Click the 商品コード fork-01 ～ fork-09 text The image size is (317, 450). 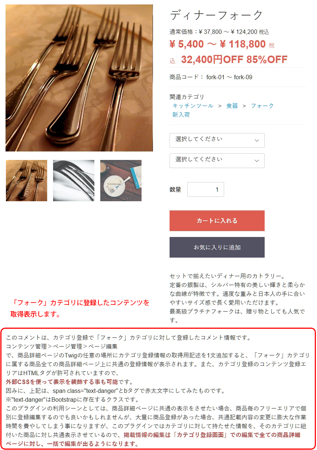[x=211, y=77]
